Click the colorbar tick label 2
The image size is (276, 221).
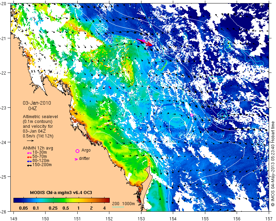coord(91,208)
